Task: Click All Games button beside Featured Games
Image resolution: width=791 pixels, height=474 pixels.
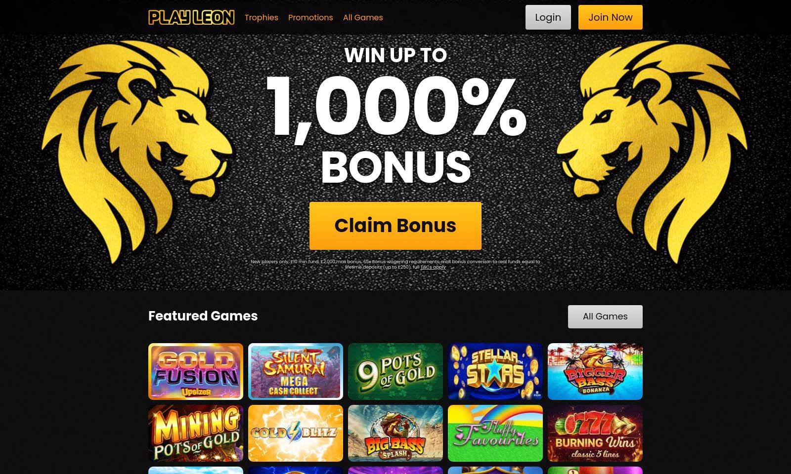Action: pos(605,316)
